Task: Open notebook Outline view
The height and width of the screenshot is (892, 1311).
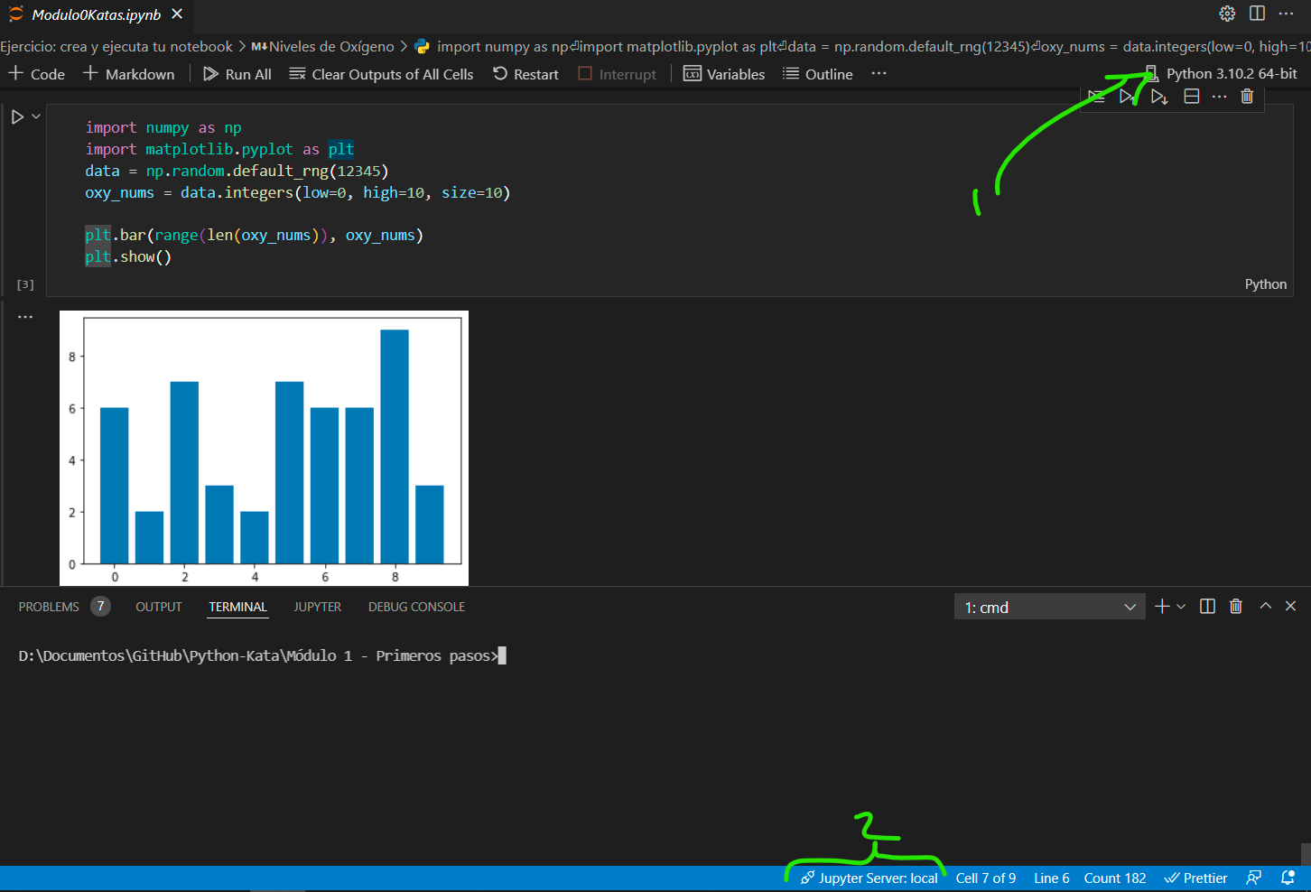Action: [818, 74]
